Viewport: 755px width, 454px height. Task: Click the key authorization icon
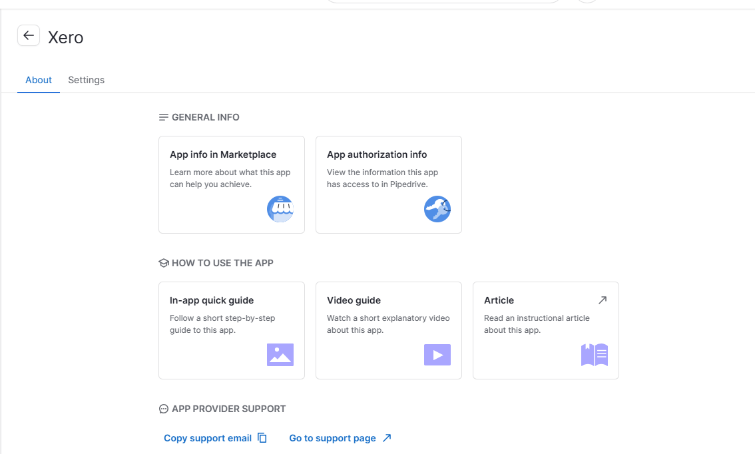pos(437,209)
